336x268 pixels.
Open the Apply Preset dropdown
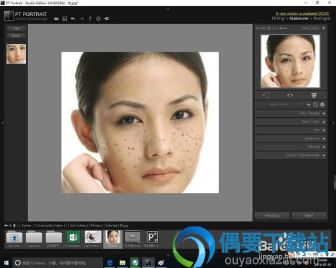point(280,105)
